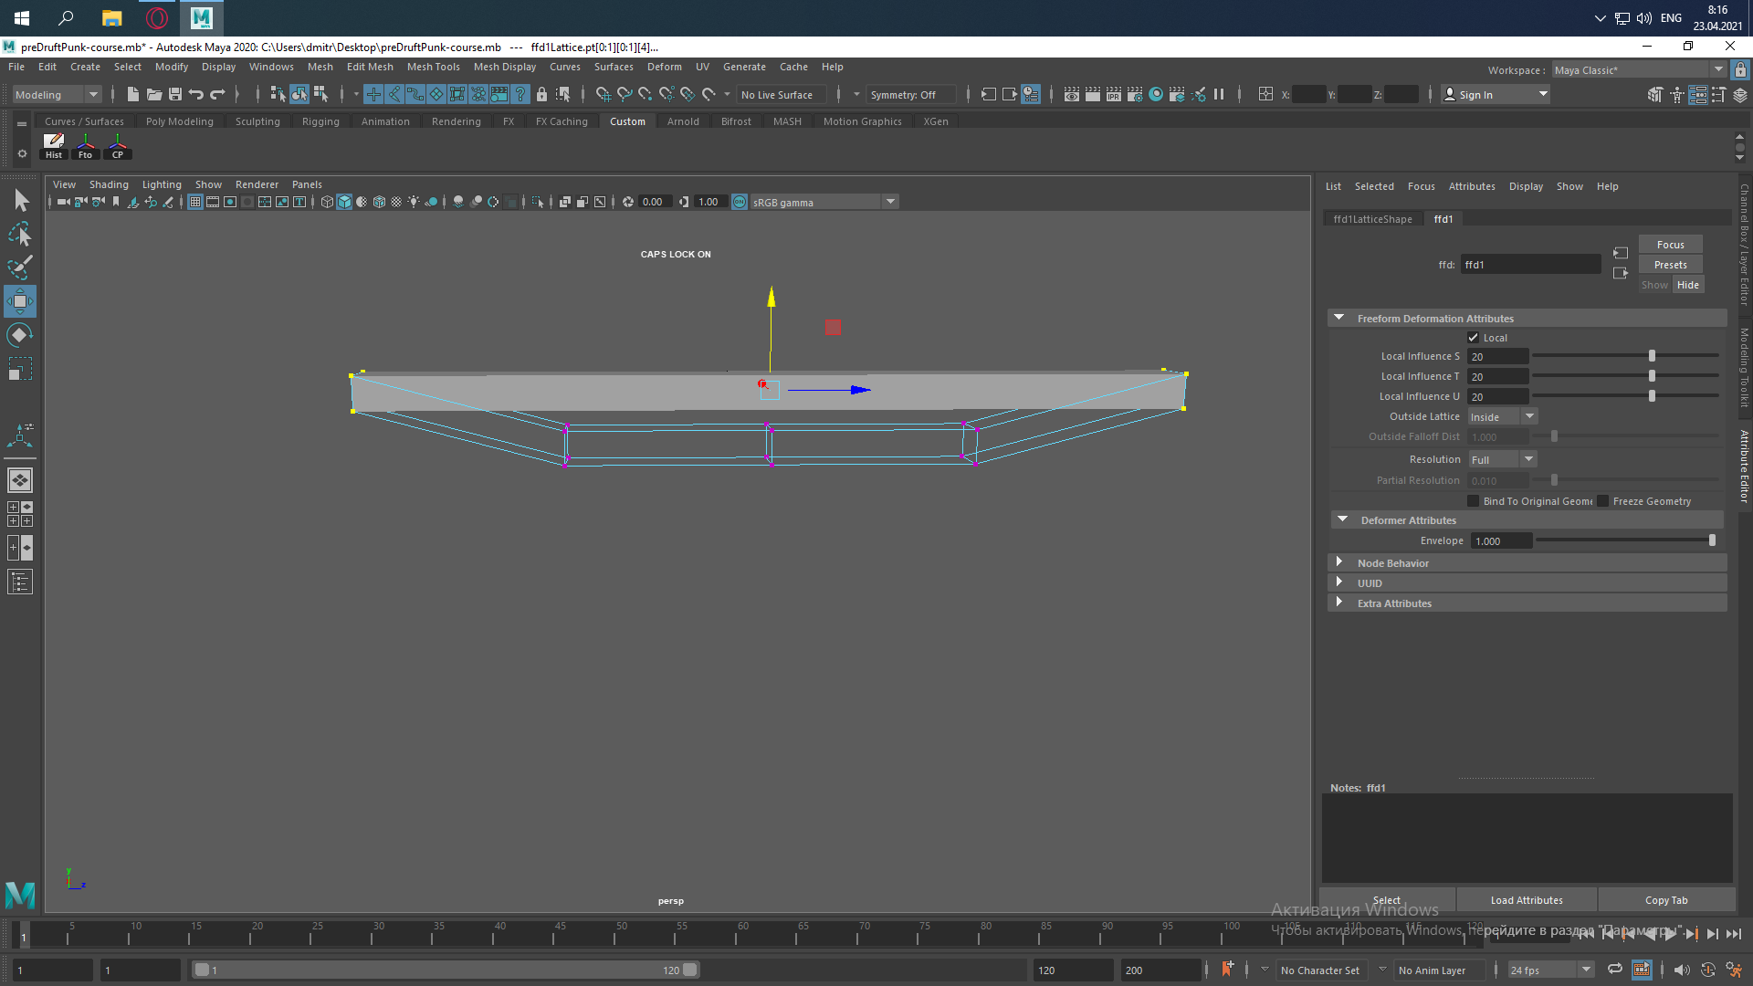
Task: Click the Load Attributes button
Action: pos(1527,900)
